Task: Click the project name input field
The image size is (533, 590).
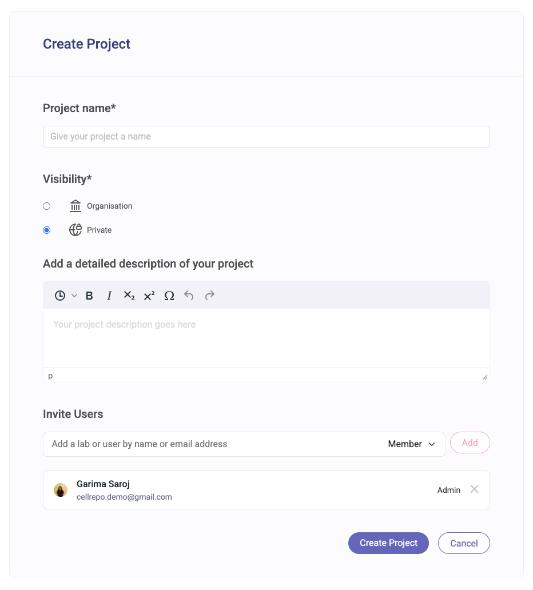Action: click(266, 137)
